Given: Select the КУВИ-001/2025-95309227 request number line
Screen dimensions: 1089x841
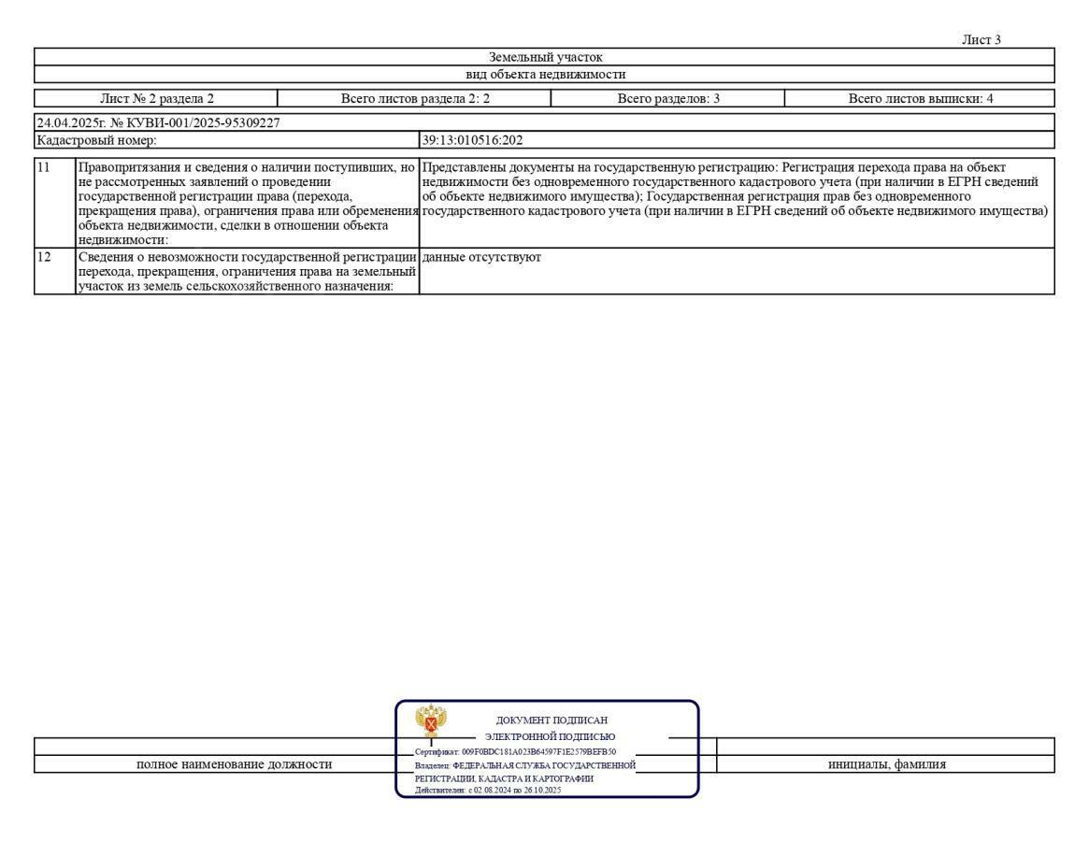Looking at the screenshot, I should (158, 122).
